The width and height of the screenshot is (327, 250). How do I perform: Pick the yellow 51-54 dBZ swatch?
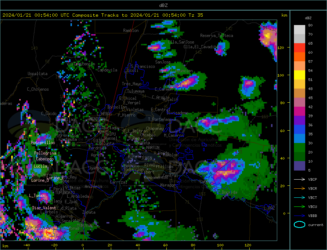[x=299, y=75]
